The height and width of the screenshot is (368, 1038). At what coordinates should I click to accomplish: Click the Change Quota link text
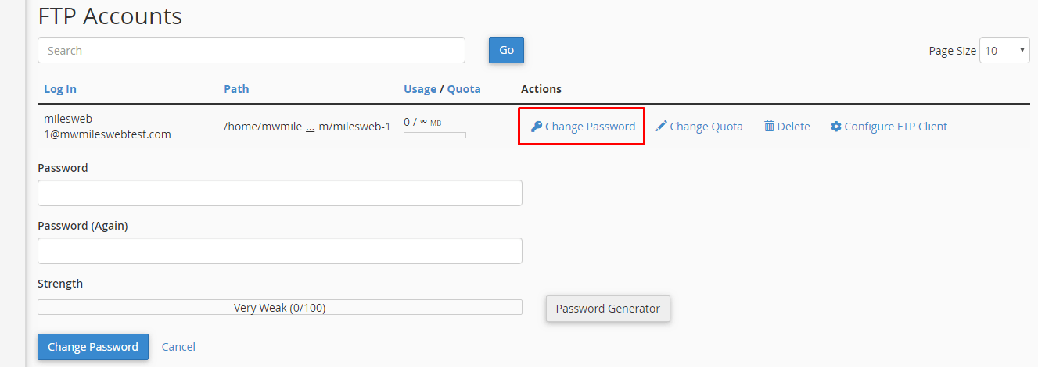pos(706,127)
